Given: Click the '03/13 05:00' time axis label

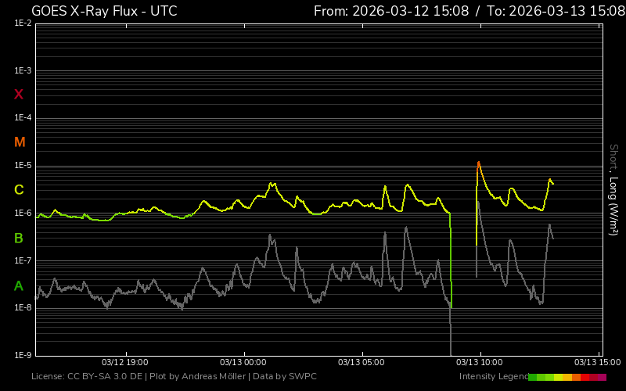Looking at the screenshot, I should tap(362, 362).
